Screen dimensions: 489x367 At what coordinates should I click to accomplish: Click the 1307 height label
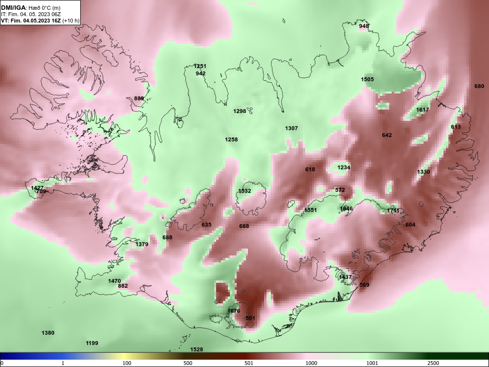(x=291, y=128)
